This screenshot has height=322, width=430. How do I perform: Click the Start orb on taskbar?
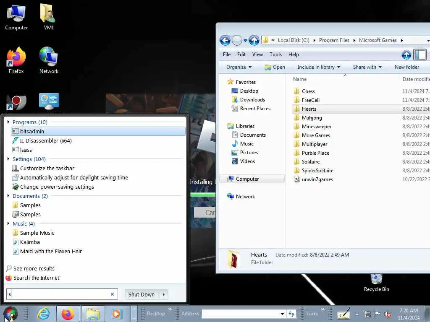pyautogui.click(x=10, y=314)
